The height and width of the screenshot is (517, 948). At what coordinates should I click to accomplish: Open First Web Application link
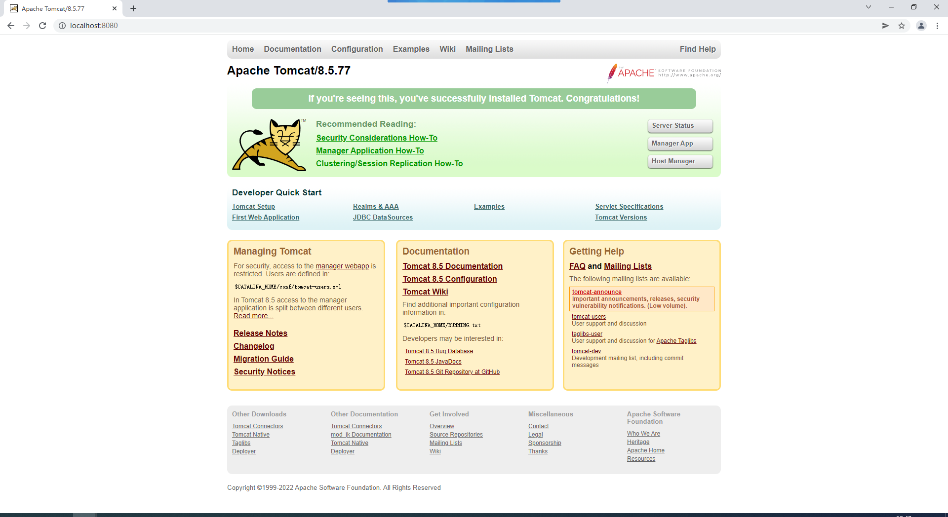266,217
